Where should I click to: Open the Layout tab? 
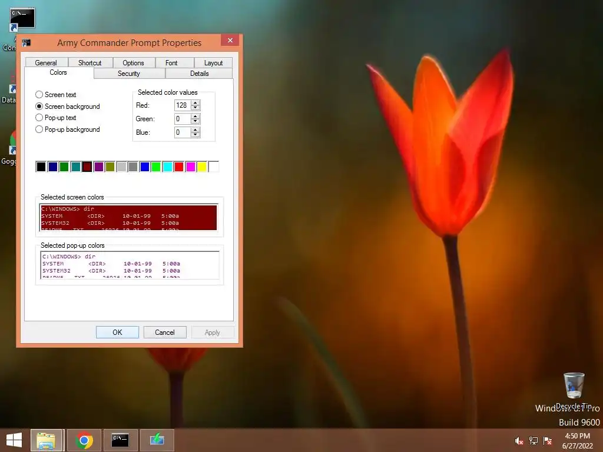[213, 62]
